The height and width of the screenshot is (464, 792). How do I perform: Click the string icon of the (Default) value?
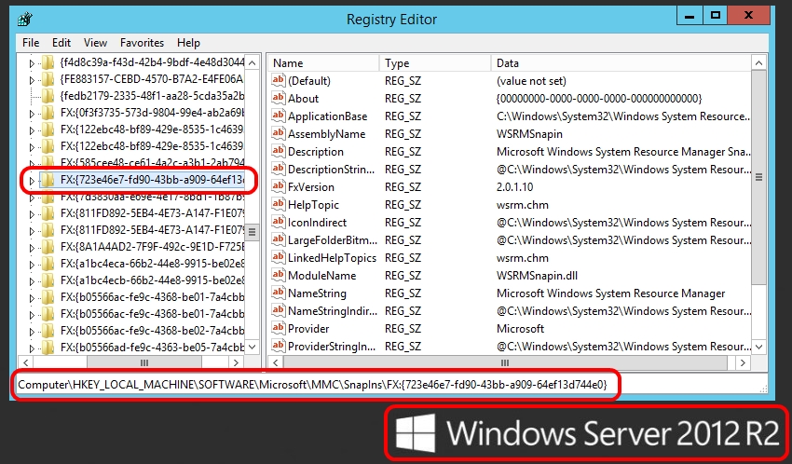(279, 80)
